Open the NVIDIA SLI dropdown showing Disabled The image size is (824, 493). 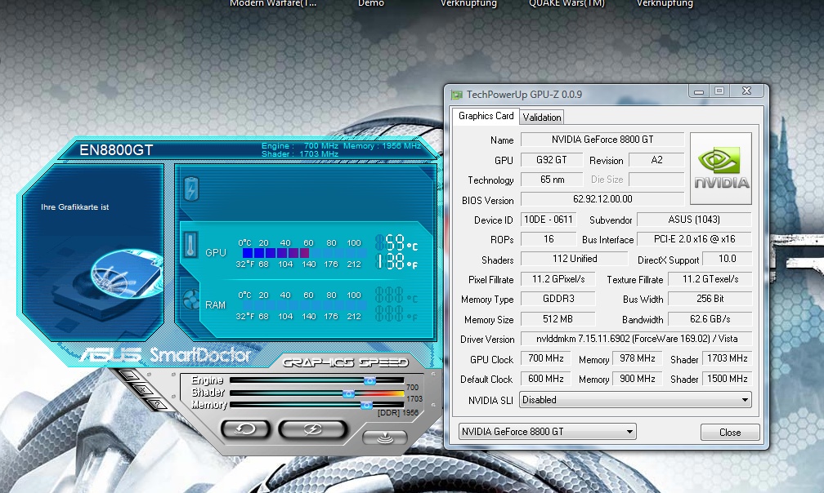click(x=635, y=400)
